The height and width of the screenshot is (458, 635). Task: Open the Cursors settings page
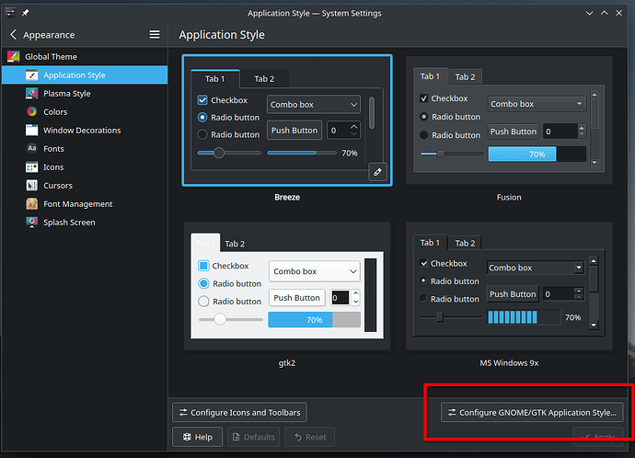pyautogui.click(x=57, y=186)
